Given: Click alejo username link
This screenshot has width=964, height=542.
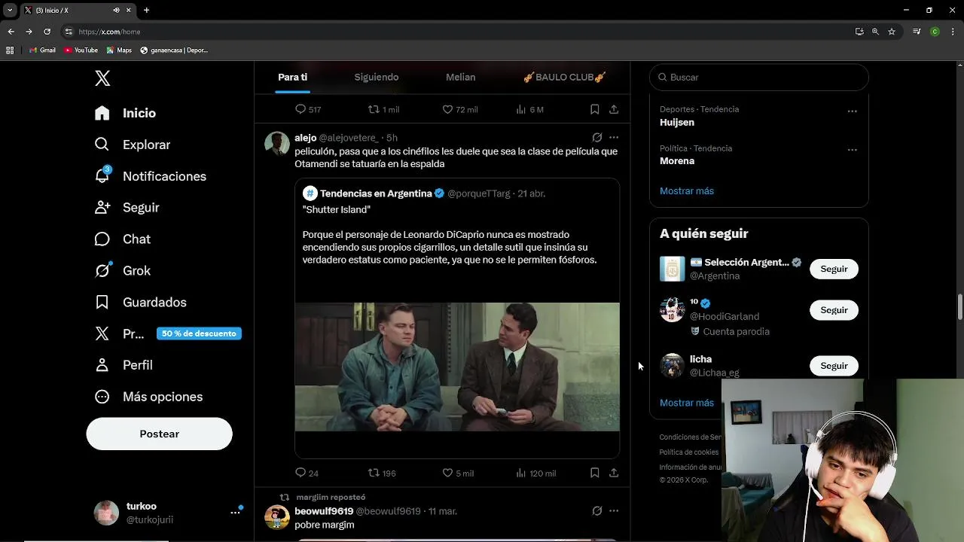Looking at the screenshot, I should coord(305,138).
